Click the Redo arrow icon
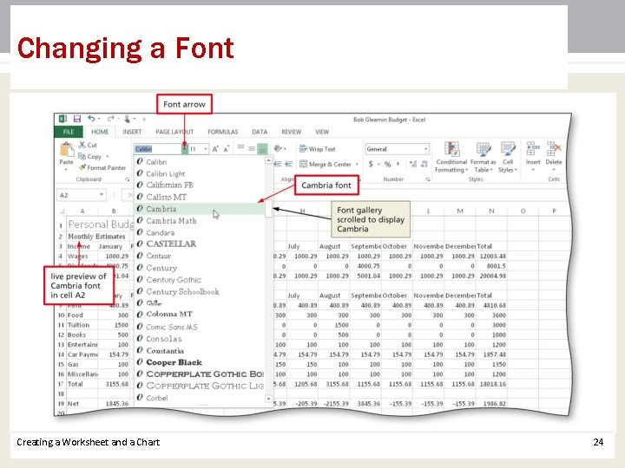 click(111, 119)
